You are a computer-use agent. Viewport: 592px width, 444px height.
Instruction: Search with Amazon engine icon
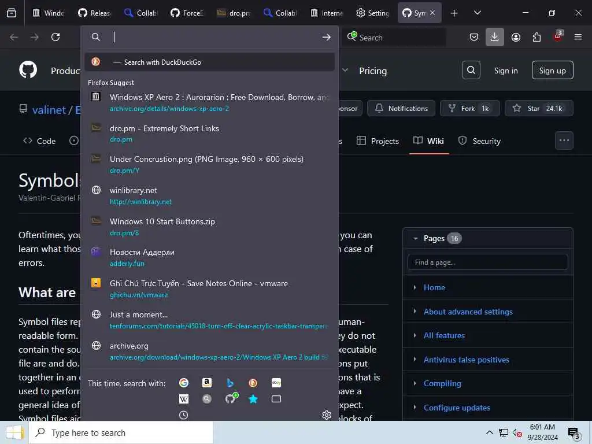point(207,383)
